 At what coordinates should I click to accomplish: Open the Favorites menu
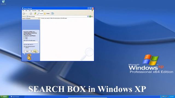pos(34,11)
